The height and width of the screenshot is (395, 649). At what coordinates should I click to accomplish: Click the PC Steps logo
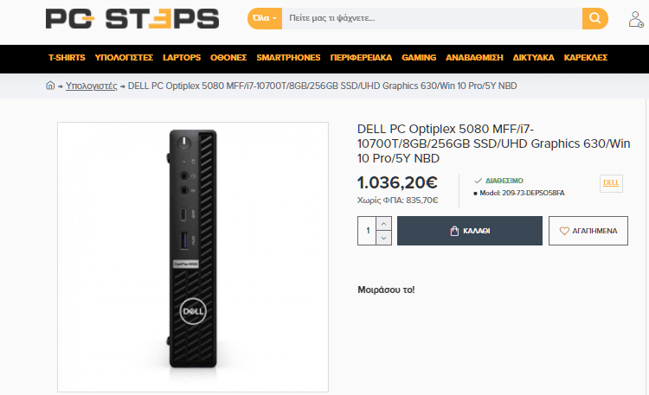132,19
